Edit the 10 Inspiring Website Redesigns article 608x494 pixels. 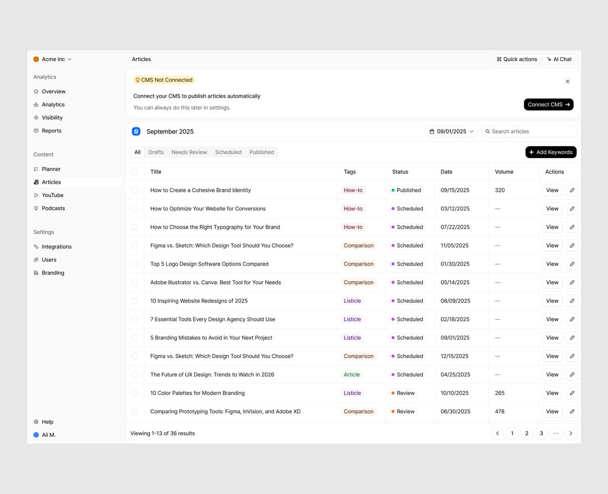tap(572, 301)
